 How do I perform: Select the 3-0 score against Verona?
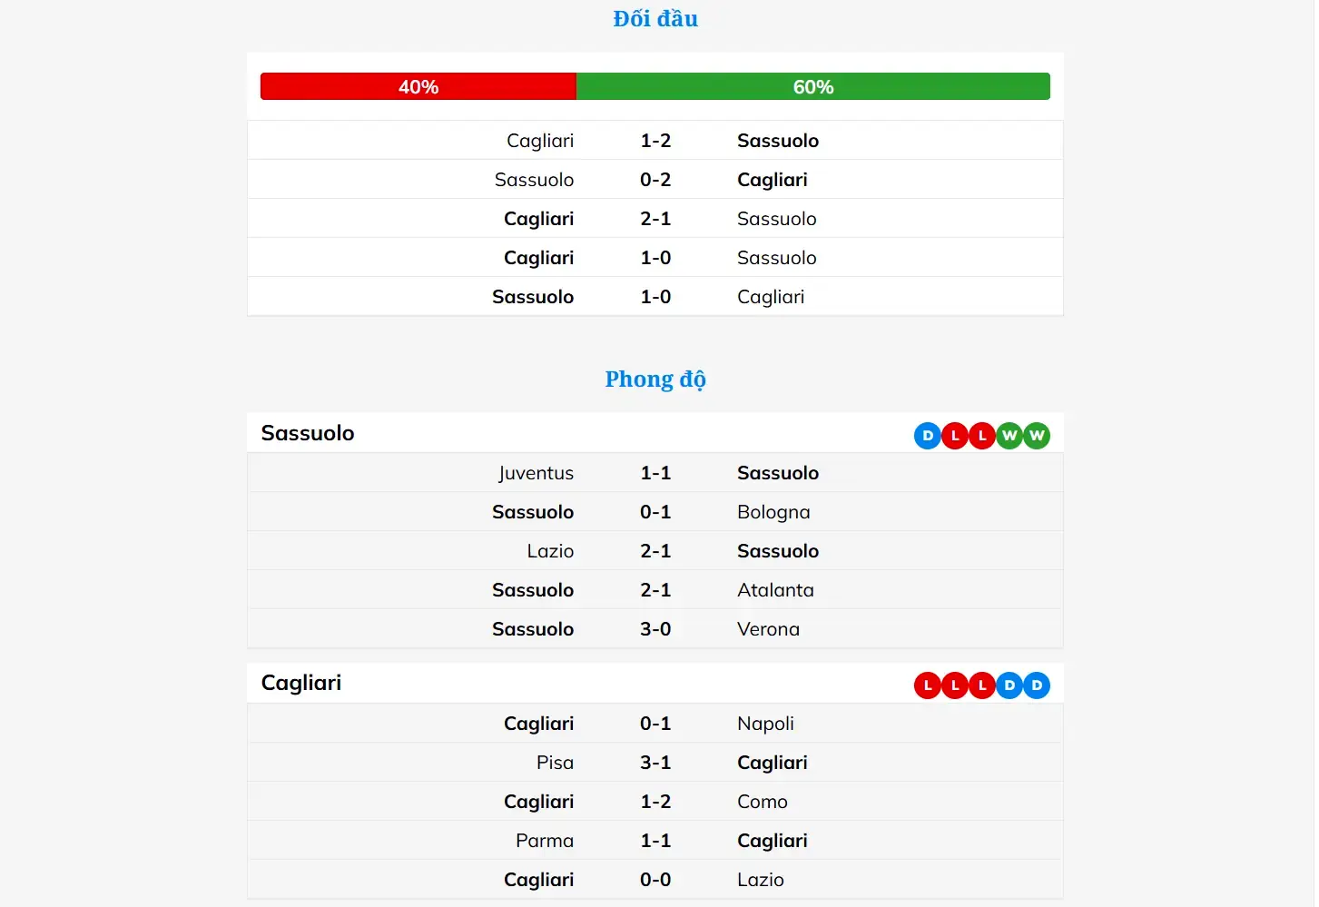point(655,629)
